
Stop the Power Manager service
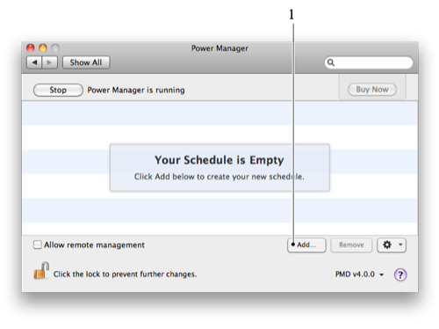[58, 90]
